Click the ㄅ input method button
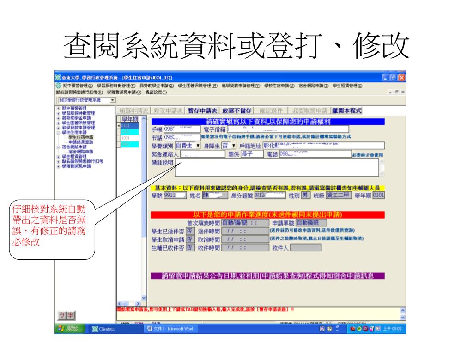 click(62, 315)
